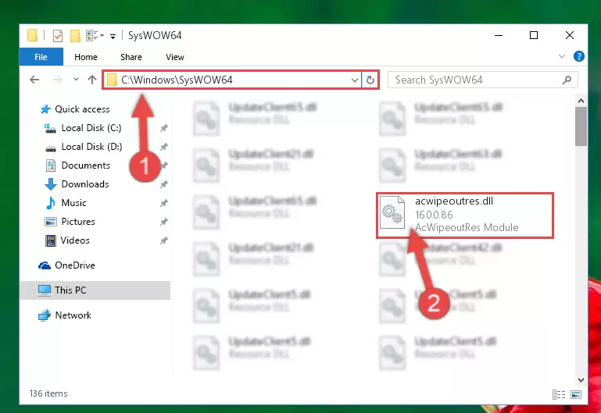The height and width of the screenshot is (413, 601).
Task: Click the acwipeoutres.dll gear file icon
Action: 392,212
